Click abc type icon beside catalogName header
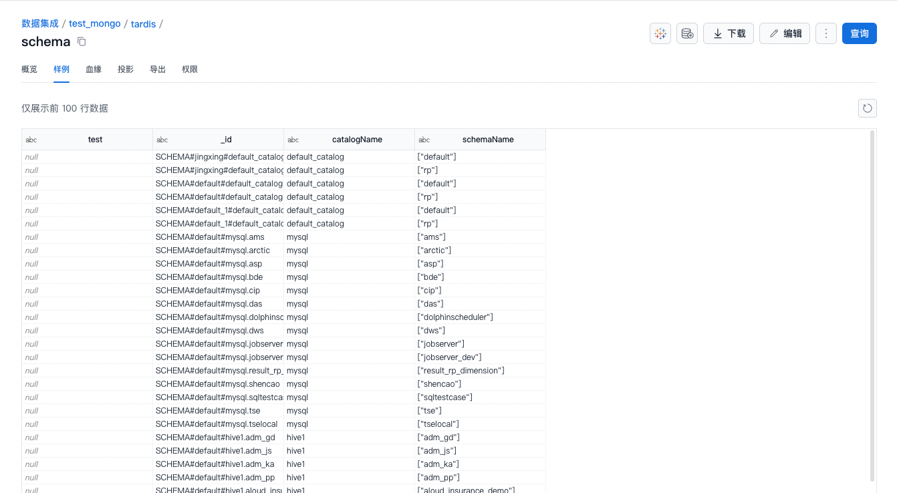 tap(293, 140)
